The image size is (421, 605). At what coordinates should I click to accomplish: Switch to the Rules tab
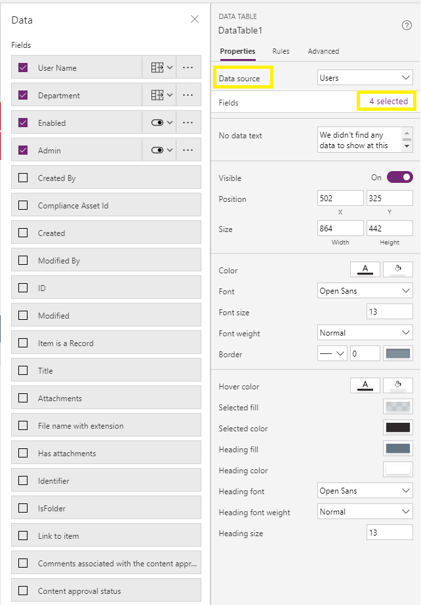coord(281,51)
